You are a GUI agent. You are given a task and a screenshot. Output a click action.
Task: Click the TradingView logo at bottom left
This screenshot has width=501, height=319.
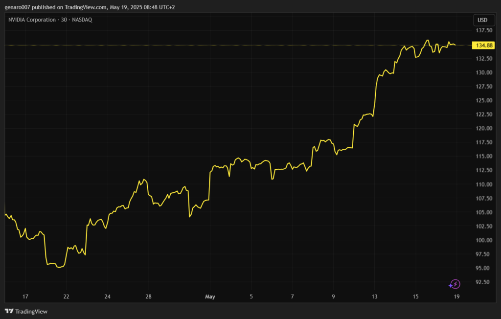9,311
